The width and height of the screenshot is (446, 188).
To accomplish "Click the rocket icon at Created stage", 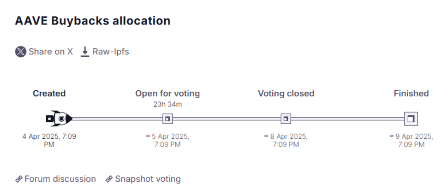I will (59, 118).
